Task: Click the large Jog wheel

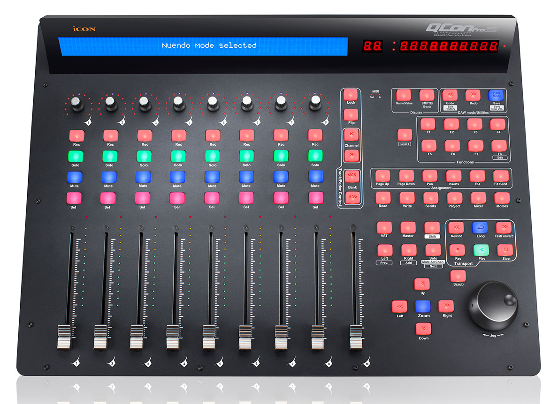Action: [x=493, y=306]
